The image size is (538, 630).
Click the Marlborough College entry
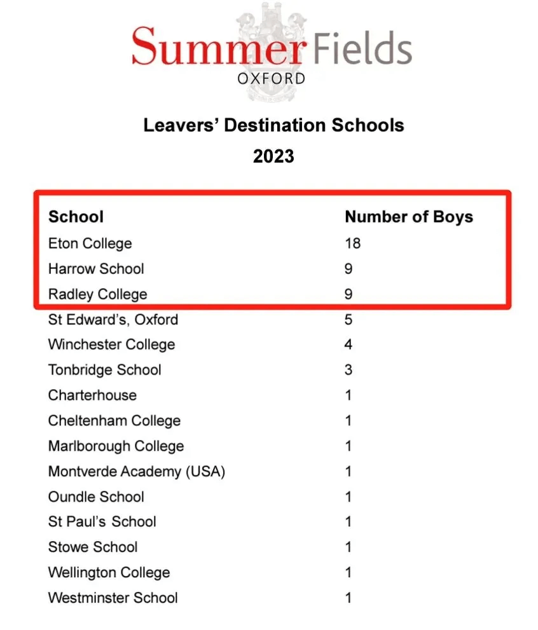tap(116, 446)
